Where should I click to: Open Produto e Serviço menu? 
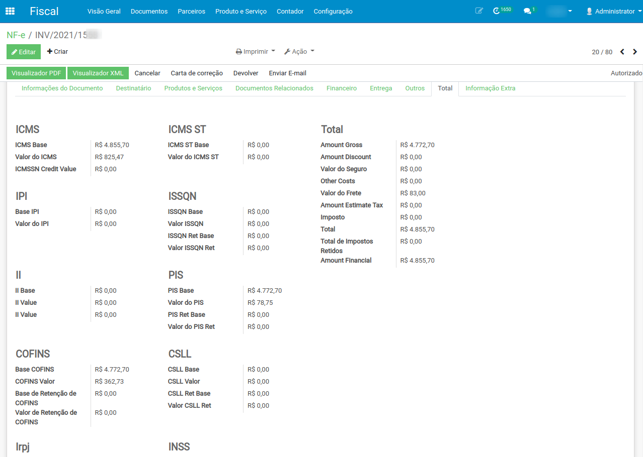coord(241,11)
